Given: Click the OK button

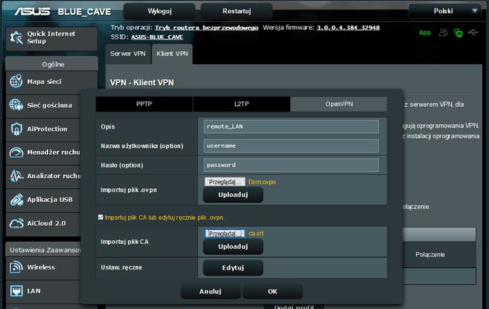Looking at the screenshot, I should 272,291.
